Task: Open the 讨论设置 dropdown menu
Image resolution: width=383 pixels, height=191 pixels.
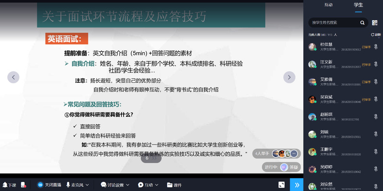Action: coord(115,185)
